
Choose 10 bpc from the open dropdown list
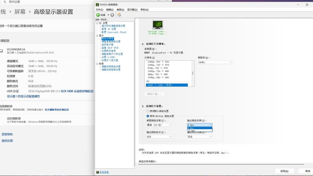[x=199, y=131]
